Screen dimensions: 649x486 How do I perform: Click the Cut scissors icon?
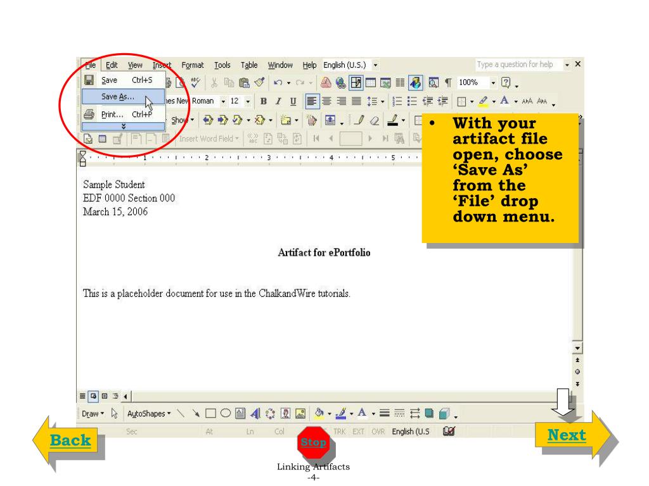point(214,83)
